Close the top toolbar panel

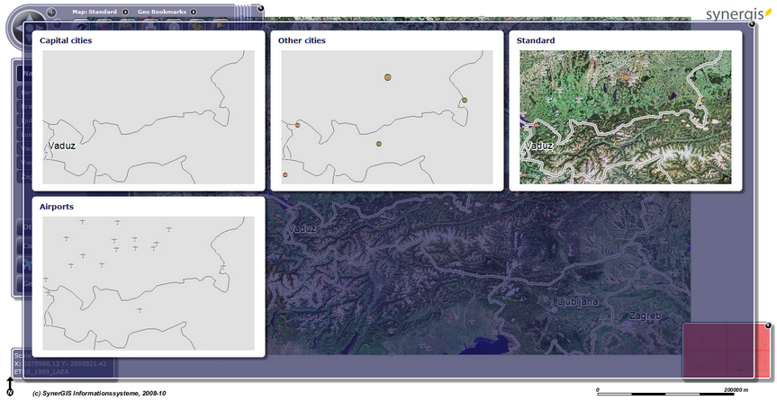coord(261,8)
